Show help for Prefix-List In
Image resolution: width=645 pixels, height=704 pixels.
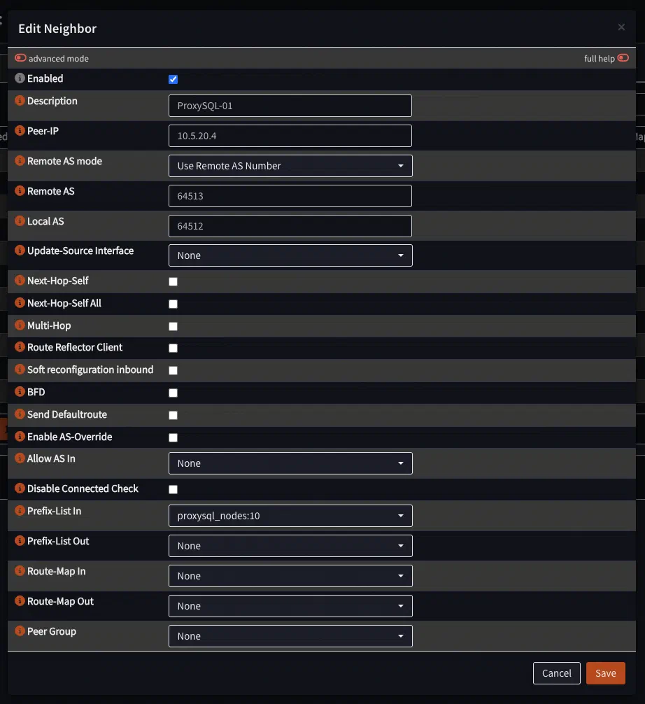20,511
